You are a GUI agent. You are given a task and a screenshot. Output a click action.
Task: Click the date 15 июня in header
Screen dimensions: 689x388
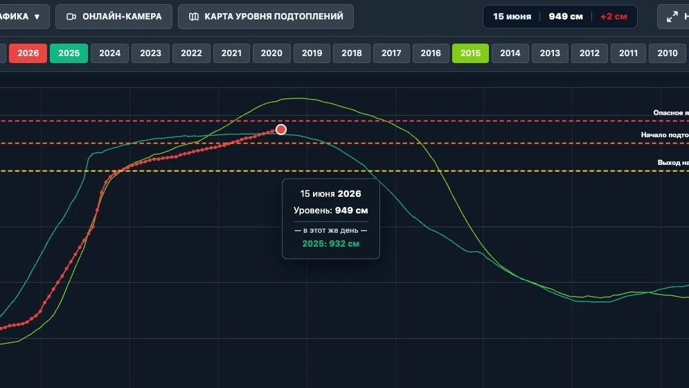click(512, 17)
